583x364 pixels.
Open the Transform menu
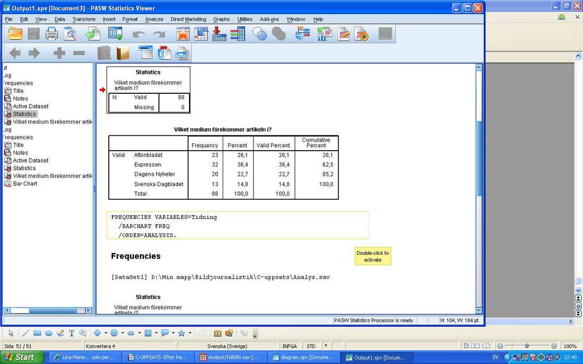coord(84,19)
